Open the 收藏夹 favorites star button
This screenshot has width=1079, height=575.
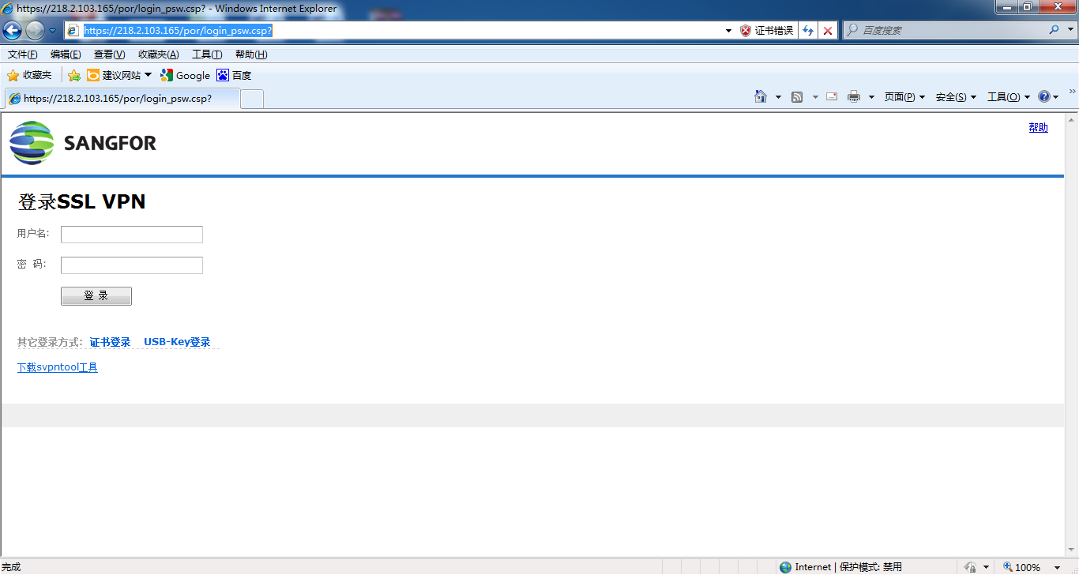[x=29, y=76]
